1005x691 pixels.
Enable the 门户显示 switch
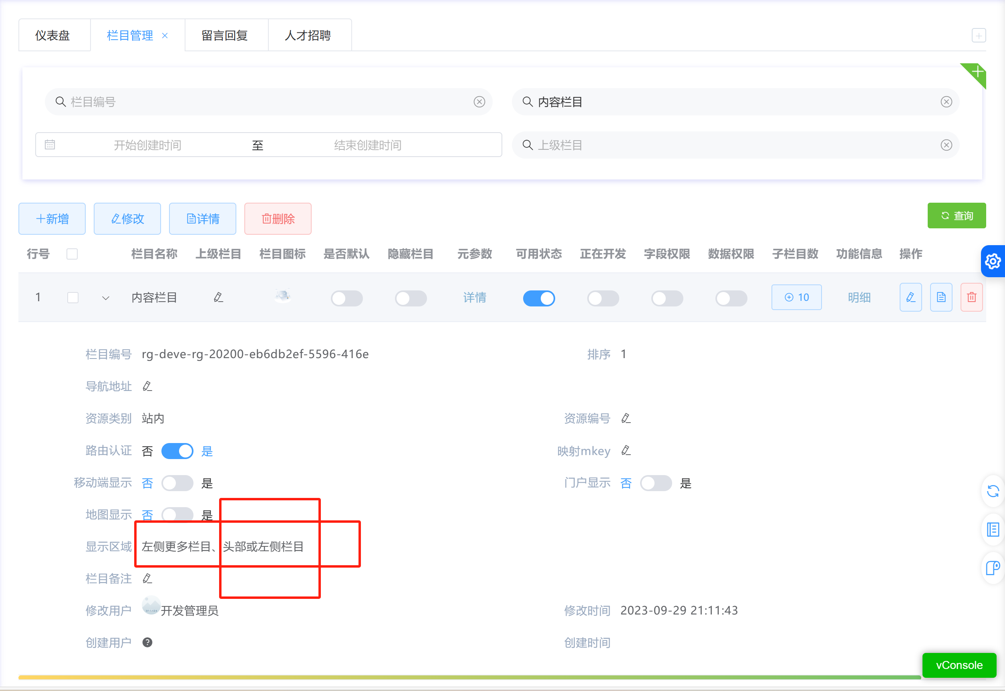656,483
